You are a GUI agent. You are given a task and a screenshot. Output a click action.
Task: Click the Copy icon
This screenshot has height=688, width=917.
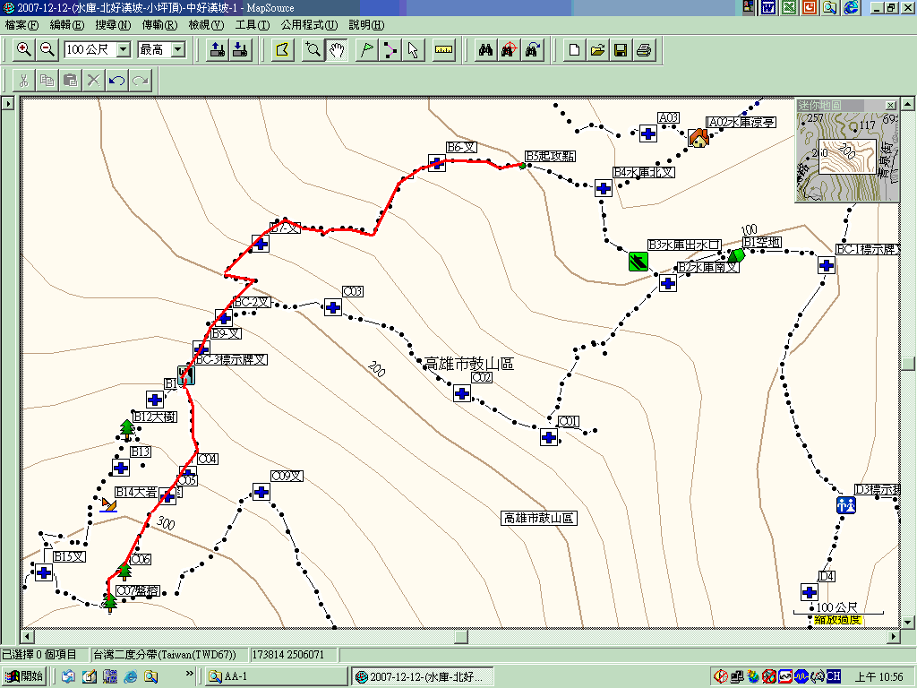pos(47,80)
